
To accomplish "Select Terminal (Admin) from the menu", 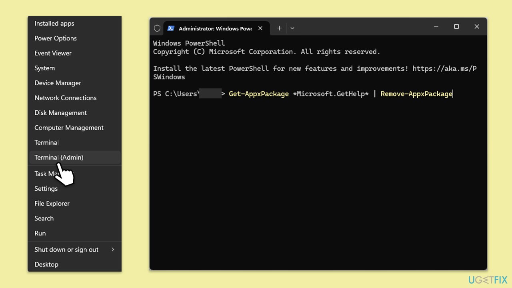I will tap(75, 157).
